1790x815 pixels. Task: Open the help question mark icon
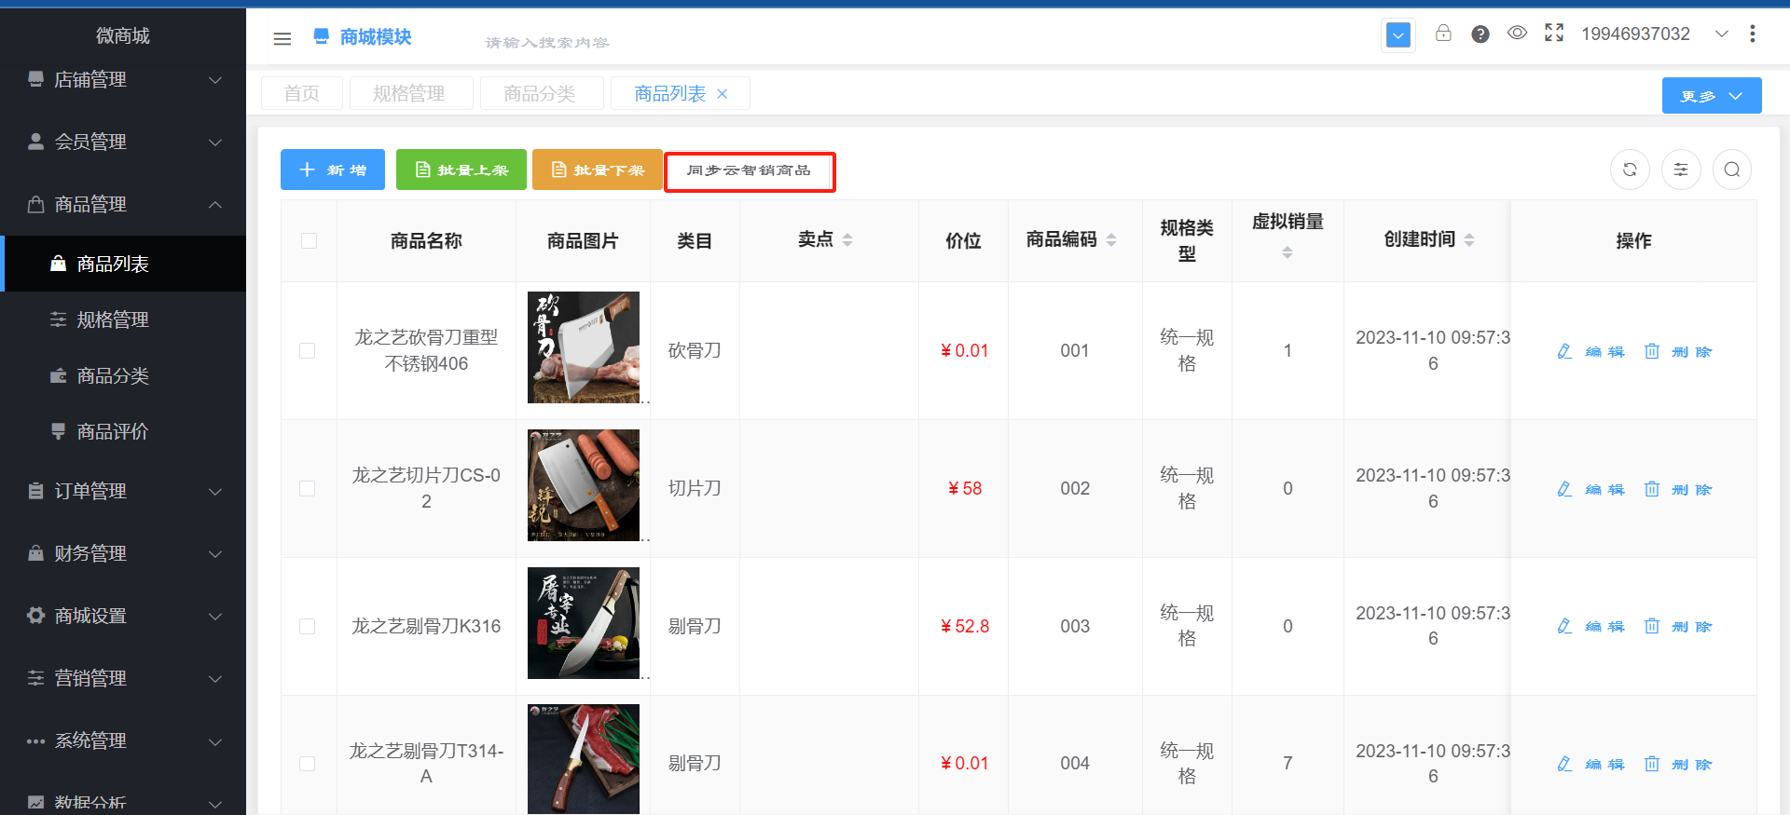[1480, 34]
